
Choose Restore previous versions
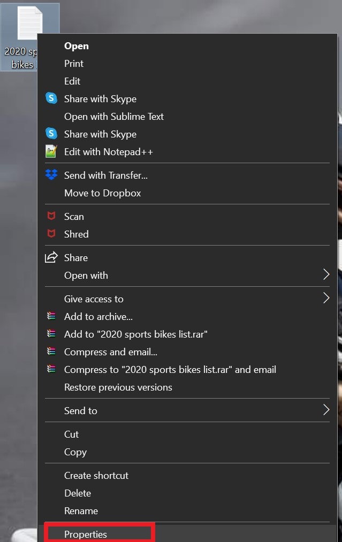coord(118,387)
